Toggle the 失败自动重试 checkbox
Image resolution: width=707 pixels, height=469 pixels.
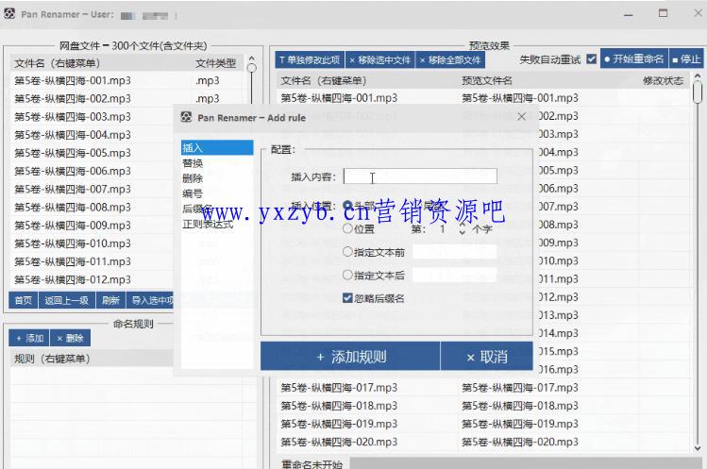point(592,59)
